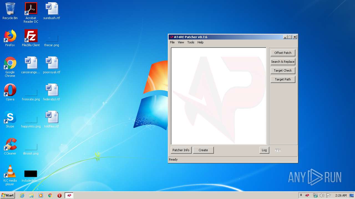This screenshot has height=199, width=355.
Task: Click the Target Path button
Action: (x=283, y=79)
